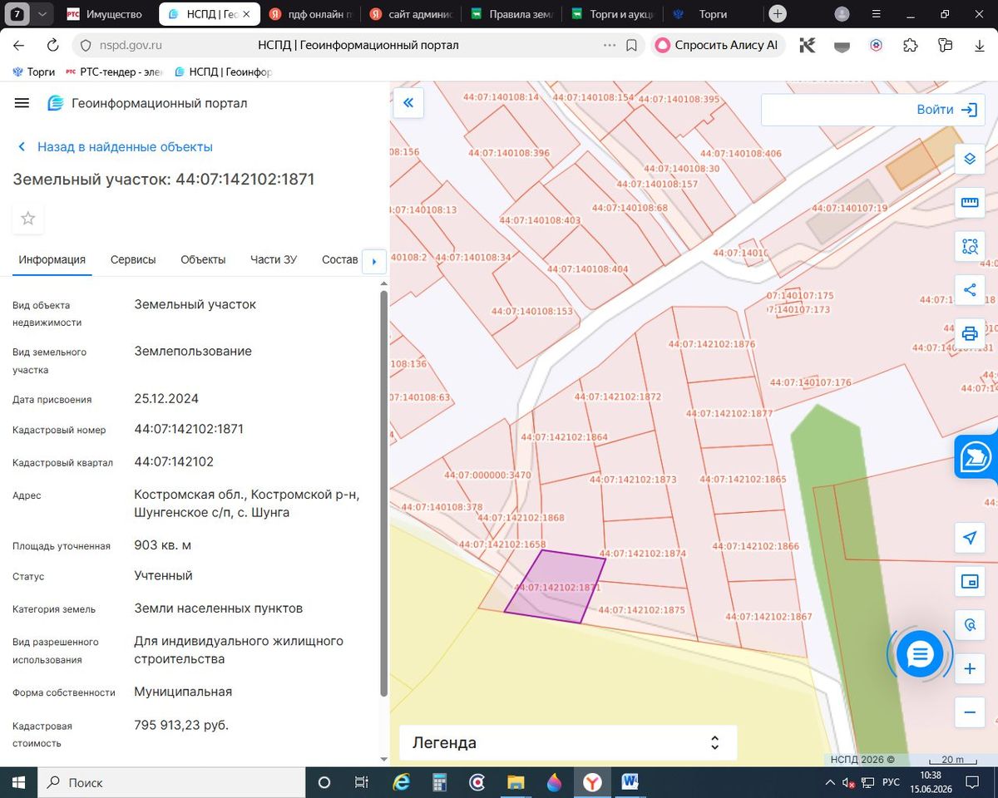Viewport: 998px width, 798px height.
Task: Bookmark the page in the address bar
Action: [x=631, y=46]
